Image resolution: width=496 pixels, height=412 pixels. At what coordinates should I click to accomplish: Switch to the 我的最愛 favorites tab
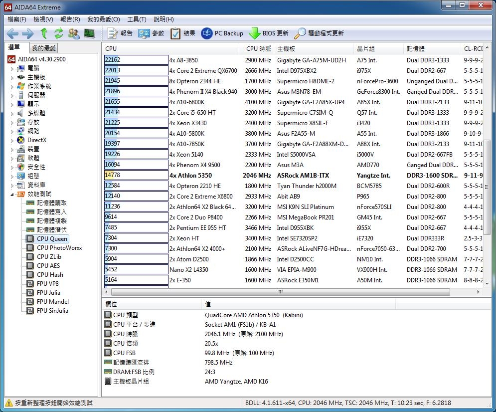point(44,48)
